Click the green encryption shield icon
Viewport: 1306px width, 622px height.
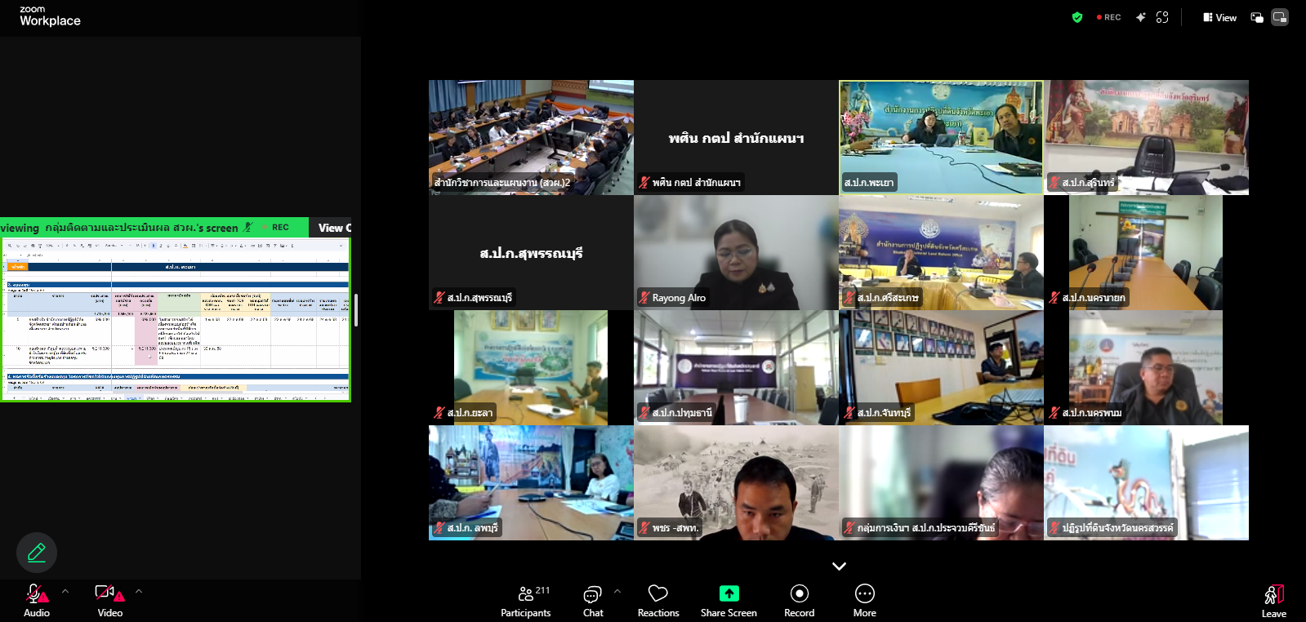coord(1077,17)
